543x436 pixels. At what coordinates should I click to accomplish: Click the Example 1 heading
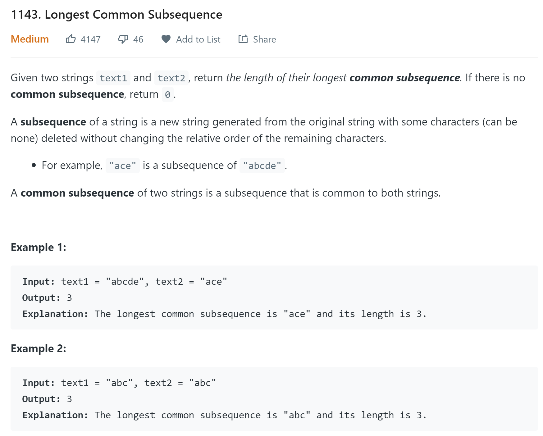39,247
